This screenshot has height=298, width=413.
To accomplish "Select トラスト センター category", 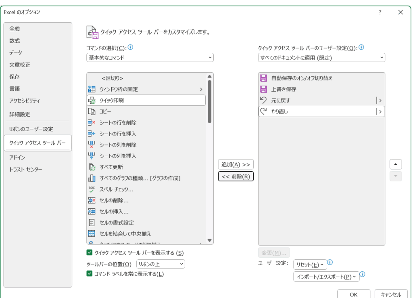I will coord(38,169).
